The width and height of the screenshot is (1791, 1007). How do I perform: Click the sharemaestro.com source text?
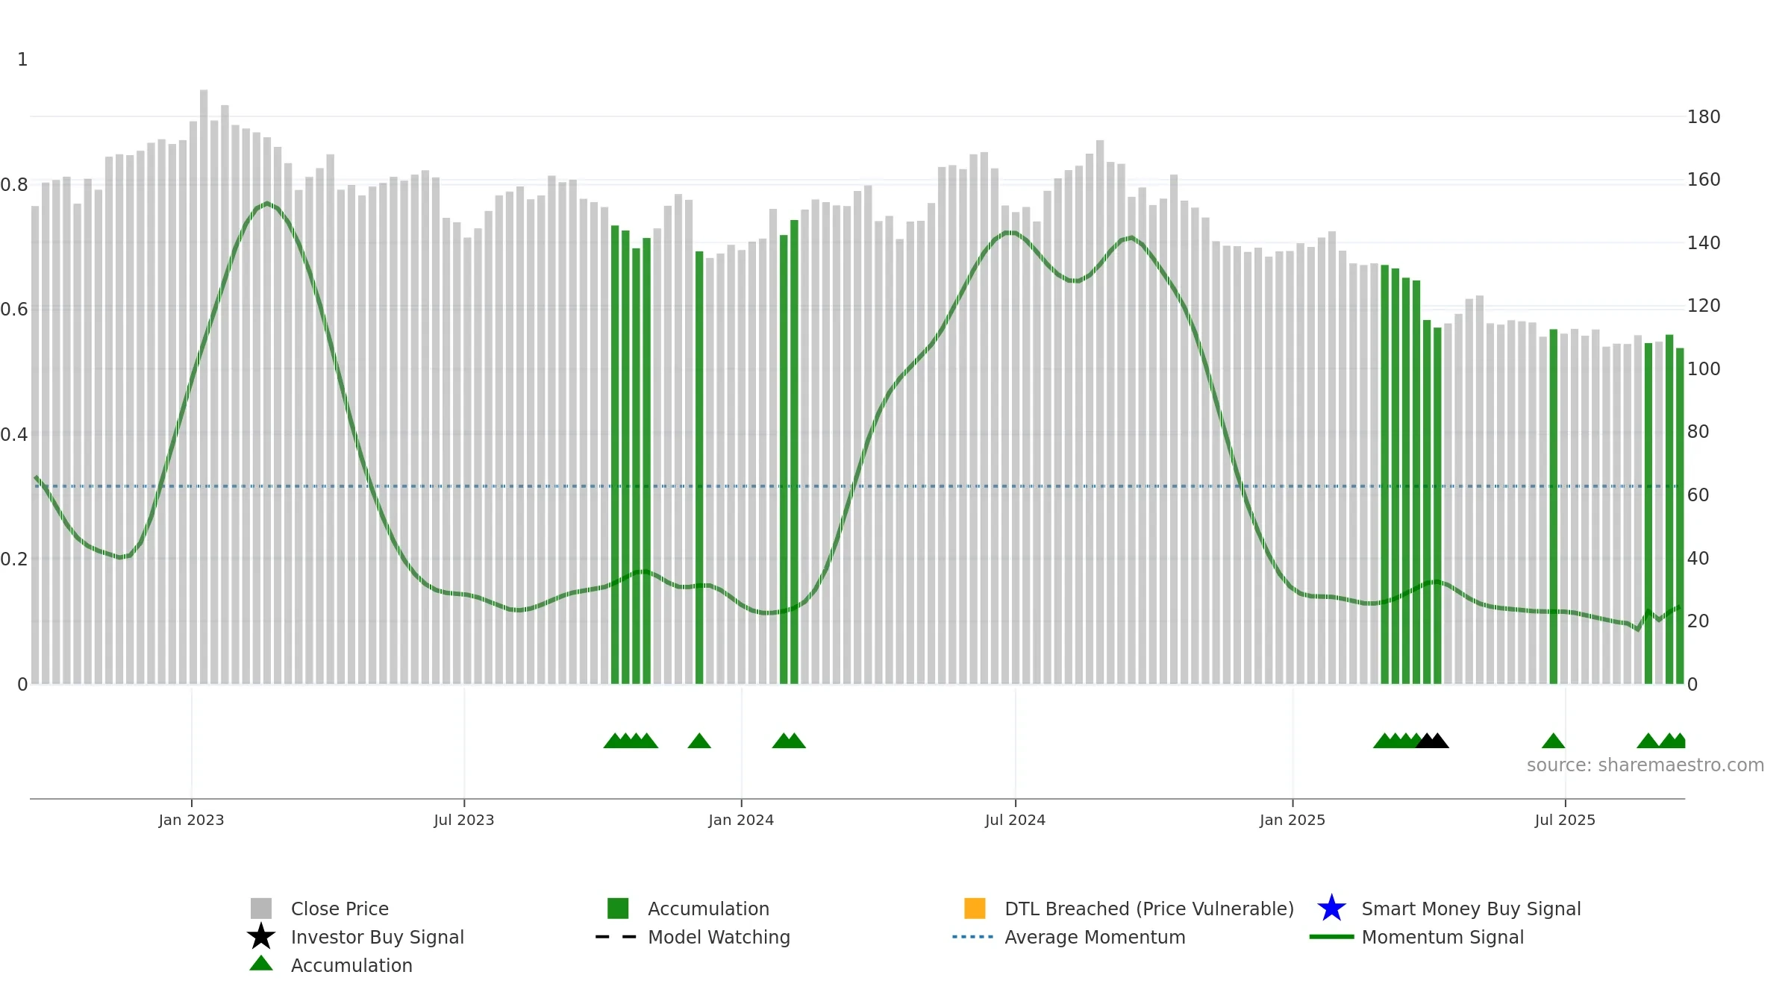pos(1645,765)
